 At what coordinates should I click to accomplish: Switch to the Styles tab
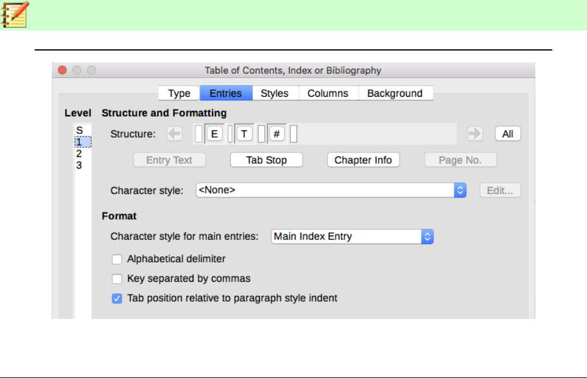pos(274,94)
